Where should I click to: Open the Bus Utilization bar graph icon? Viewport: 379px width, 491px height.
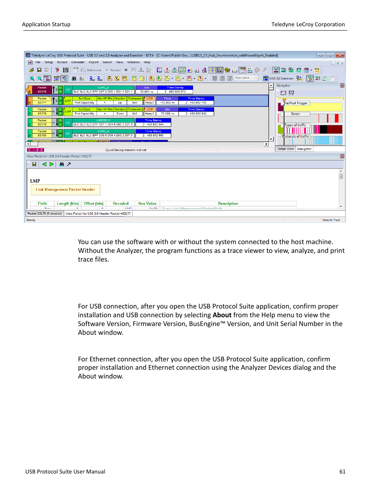(x=197, y=70)
